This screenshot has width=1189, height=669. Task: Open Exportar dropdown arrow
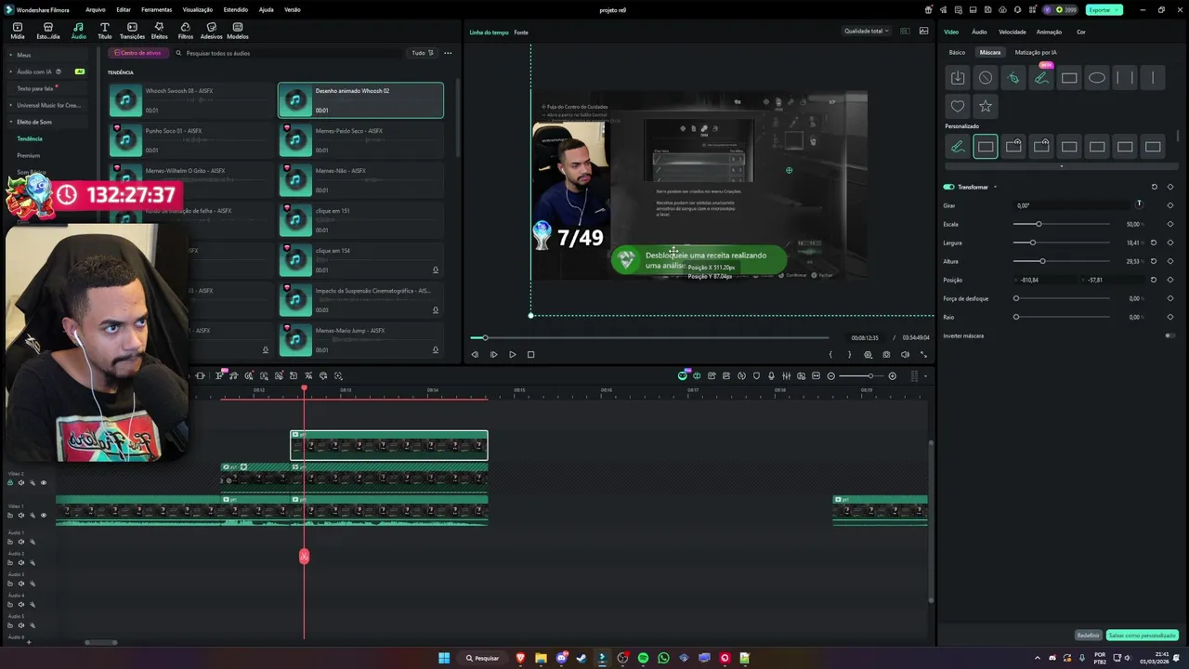click(x=1117, y=9)
